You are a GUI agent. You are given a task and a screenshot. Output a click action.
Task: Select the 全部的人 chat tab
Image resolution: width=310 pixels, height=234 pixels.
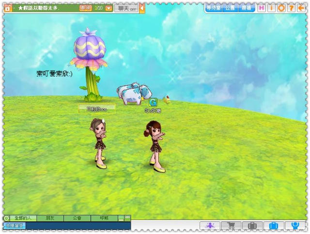click(23, 218)
